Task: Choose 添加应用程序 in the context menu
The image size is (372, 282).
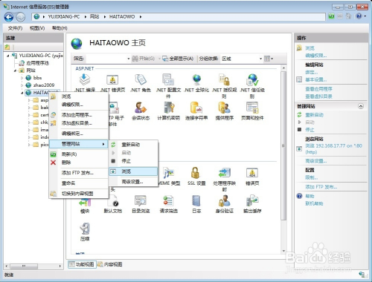Action: click(79, 115)
